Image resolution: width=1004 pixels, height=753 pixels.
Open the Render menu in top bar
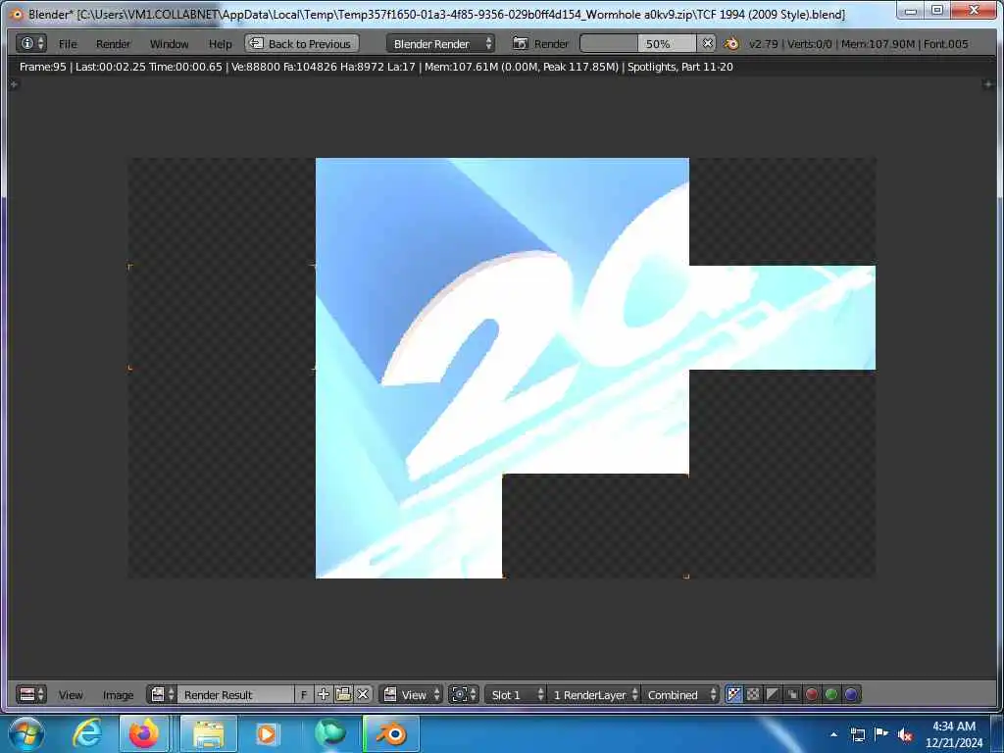113,44
